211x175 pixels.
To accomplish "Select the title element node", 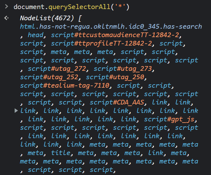I will tap(61, 153).
